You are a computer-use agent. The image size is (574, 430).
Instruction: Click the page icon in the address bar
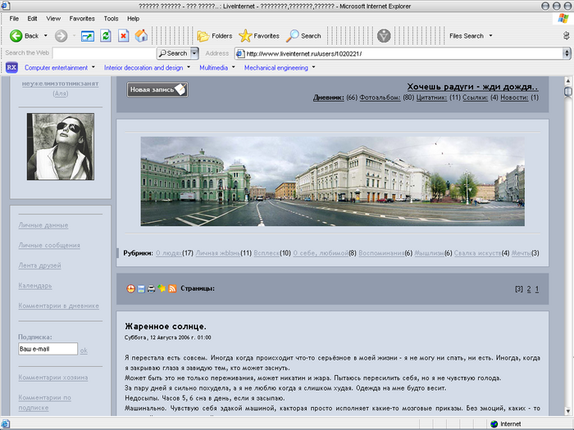coord(240,54)
